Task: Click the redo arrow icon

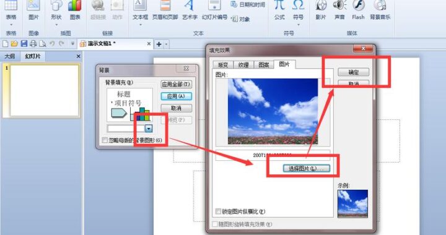Action: (61, 44)
